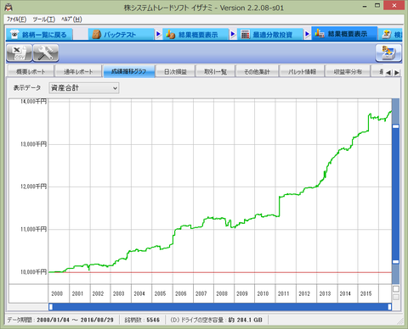Viewport: 408px width, 329px height.
Task: Open the ファイル(F) menu
Action: pos(16,20)
